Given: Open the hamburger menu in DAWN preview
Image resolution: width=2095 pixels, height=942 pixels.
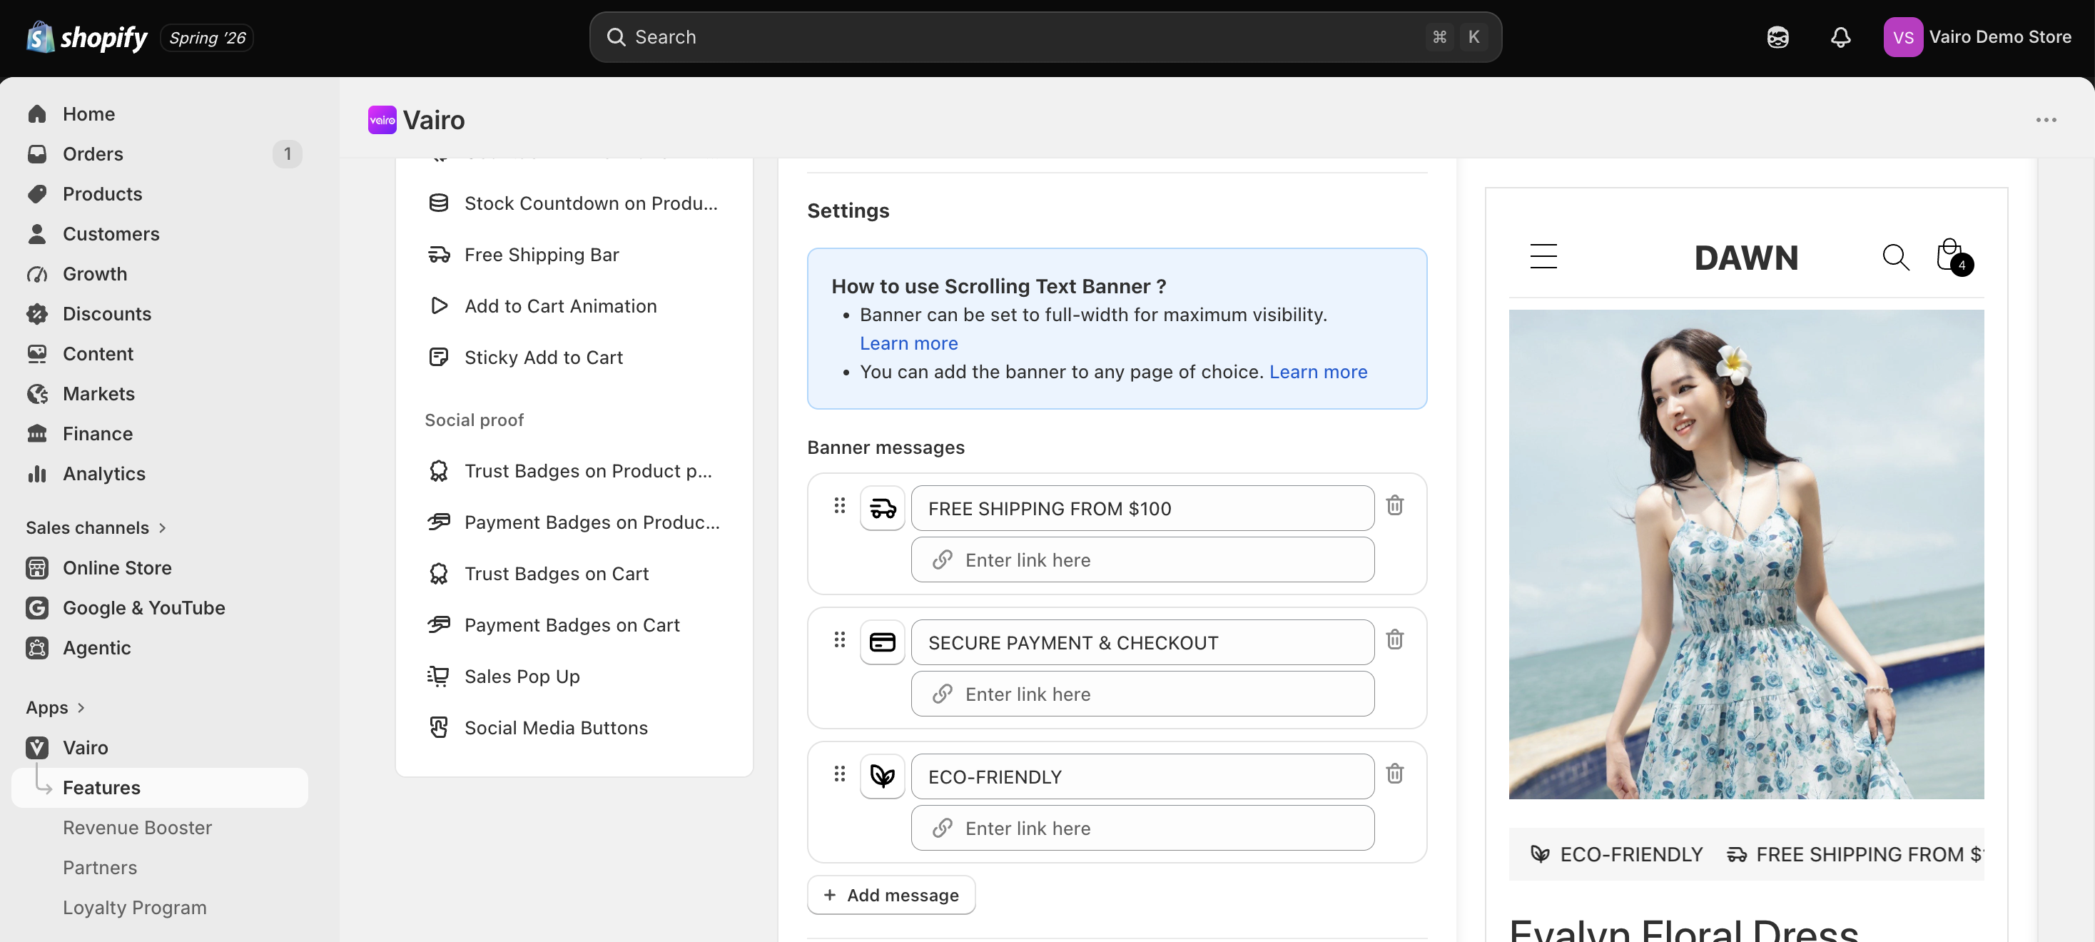Looking at the screenshot, I should [x=1543, y=256].
